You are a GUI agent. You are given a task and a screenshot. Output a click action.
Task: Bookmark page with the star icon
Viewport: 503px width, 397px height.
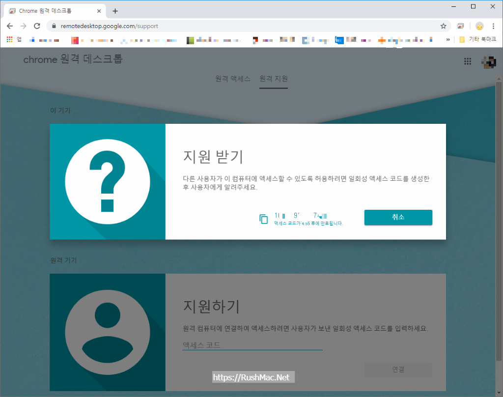coord(444,26)
